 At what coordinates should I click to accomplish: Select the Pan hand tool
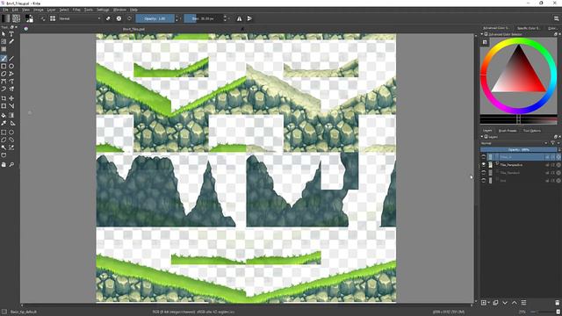pos(4,164)
